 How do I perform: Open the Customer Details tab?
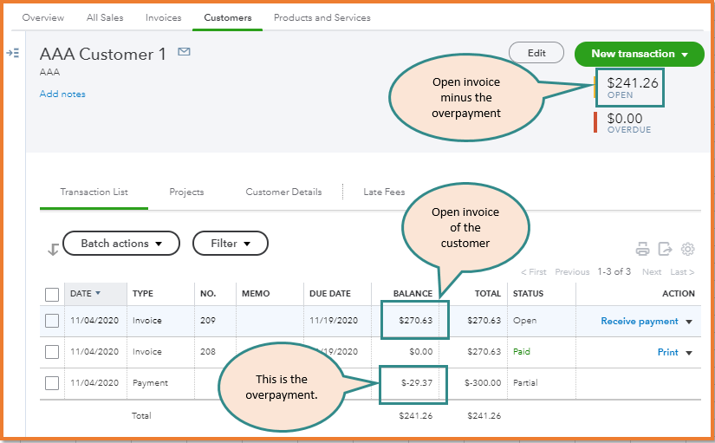point(283,192)
